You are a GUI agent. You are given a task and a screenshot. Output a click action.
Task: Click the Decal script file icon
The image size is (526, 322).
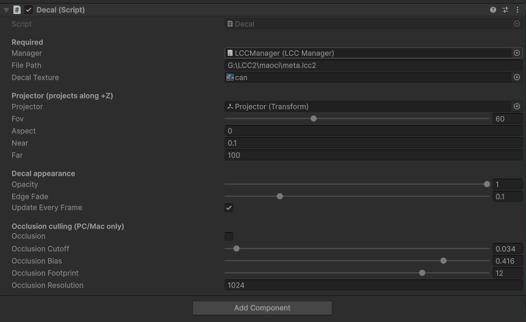[230, 24]
